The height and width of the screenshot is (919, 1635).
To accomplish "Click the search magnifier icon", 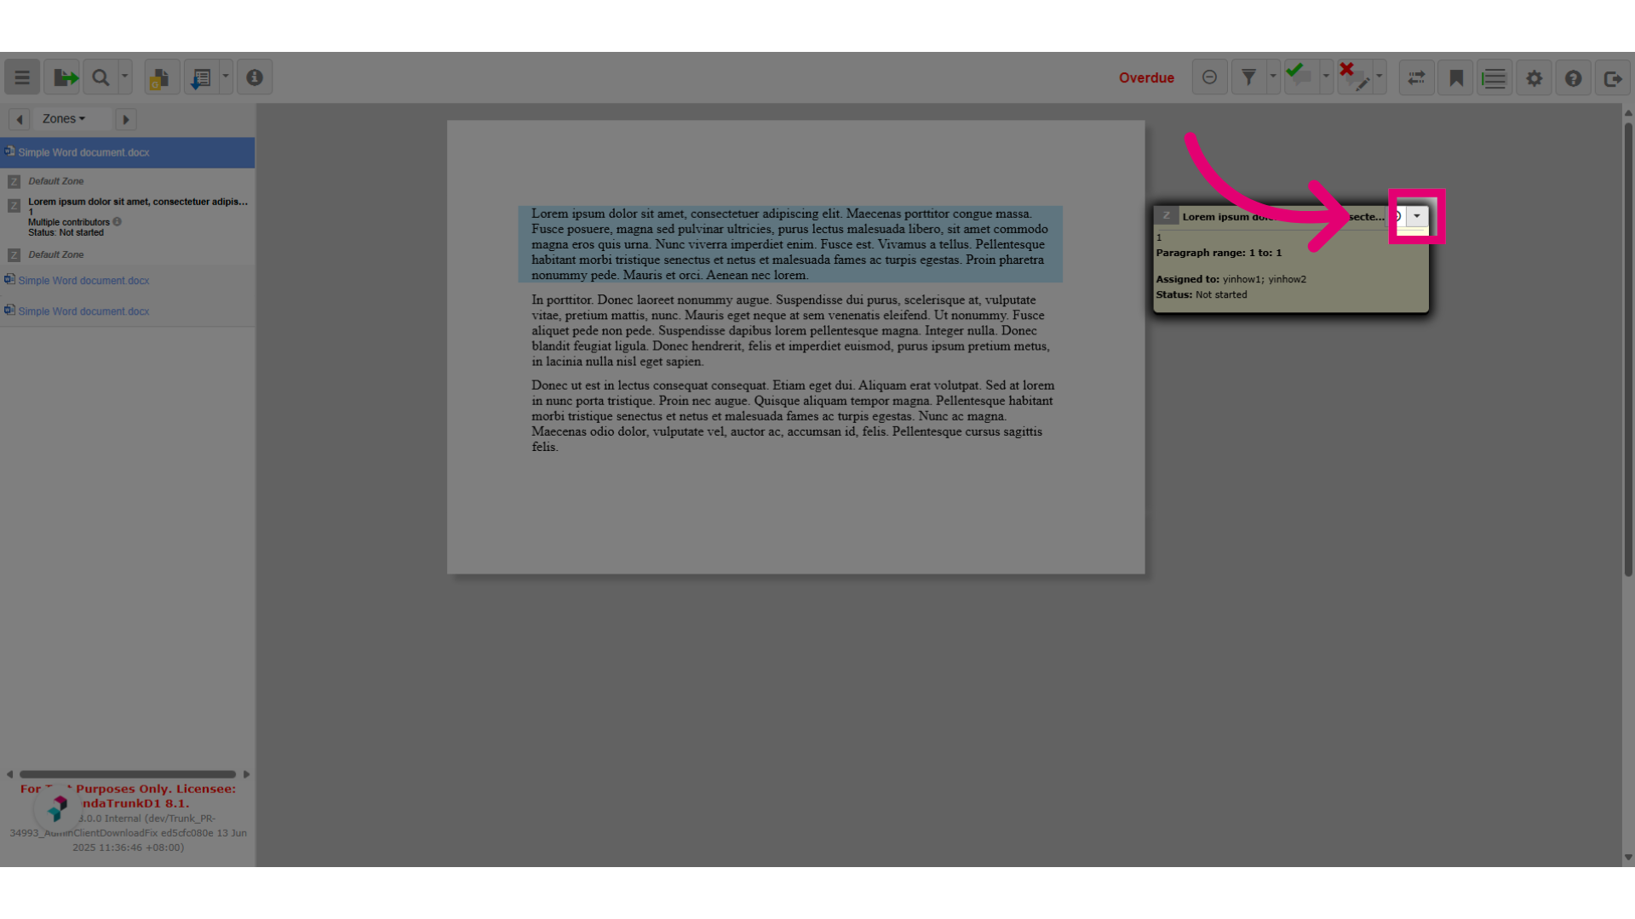I will click(100, 77).
